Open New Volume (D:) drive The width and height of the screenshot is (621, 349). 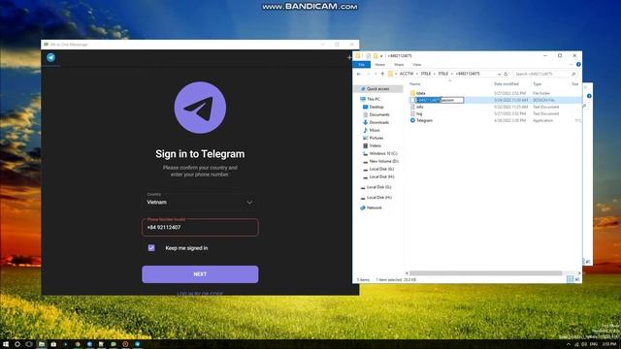pos(383,161)
